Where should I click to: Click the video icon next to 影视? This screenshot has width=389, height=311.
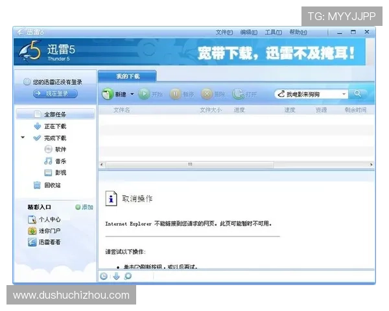(x=48, y=172)
